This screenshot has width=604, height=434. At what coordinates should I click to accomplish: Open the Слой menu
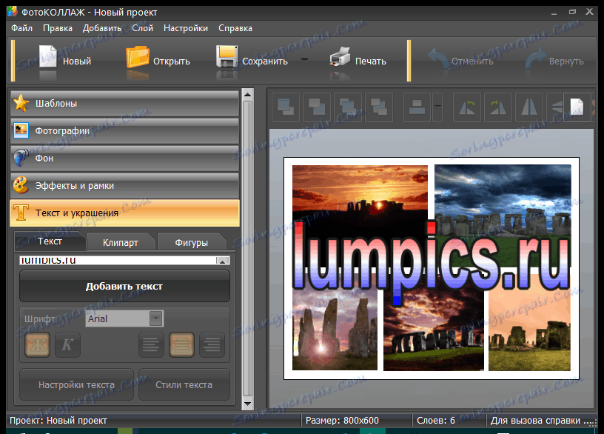[x=143, y=28]
